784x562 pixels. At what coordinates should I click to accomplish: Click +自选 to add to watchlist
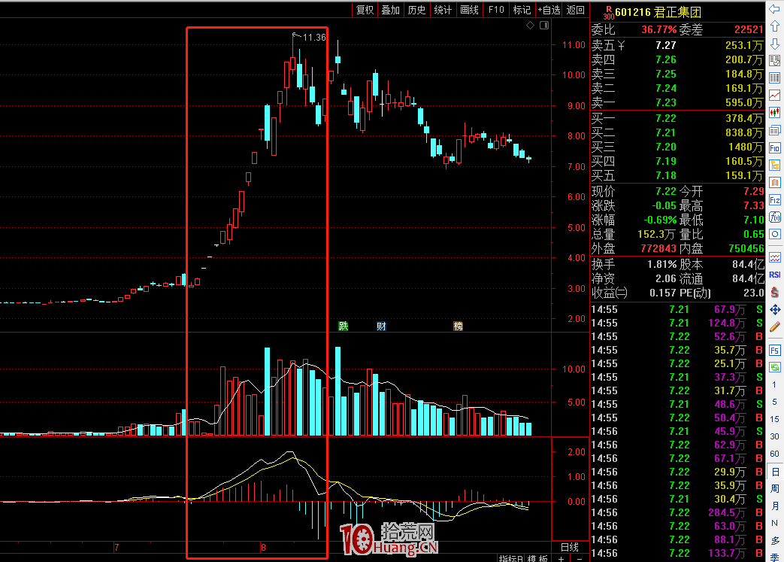pyautogui.click(x=549, y=10)
